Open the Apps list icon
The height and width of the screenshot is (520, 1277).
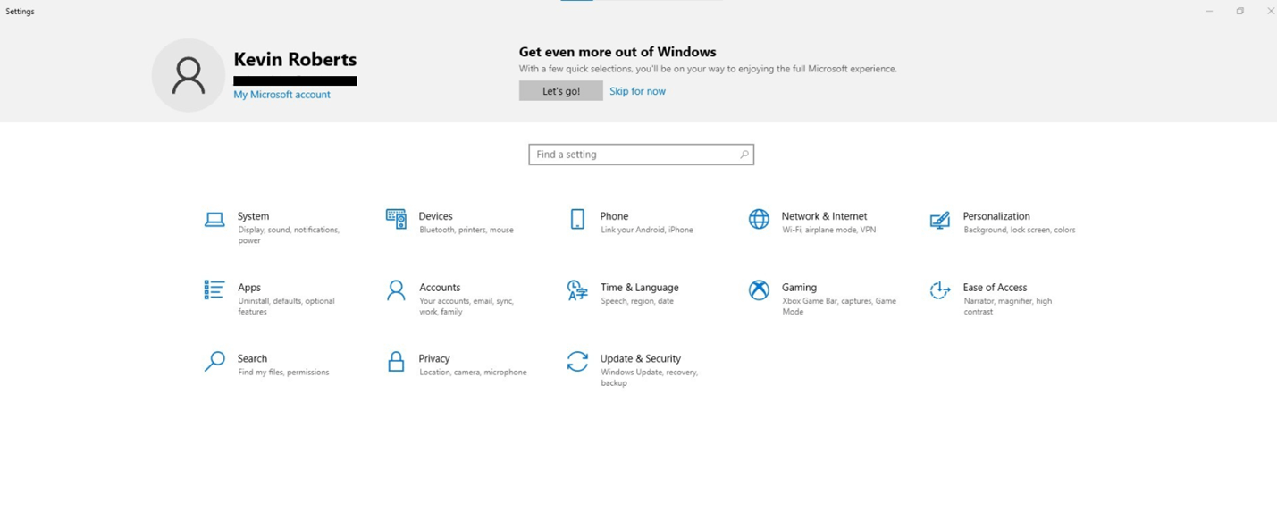(x=214, y=289)
